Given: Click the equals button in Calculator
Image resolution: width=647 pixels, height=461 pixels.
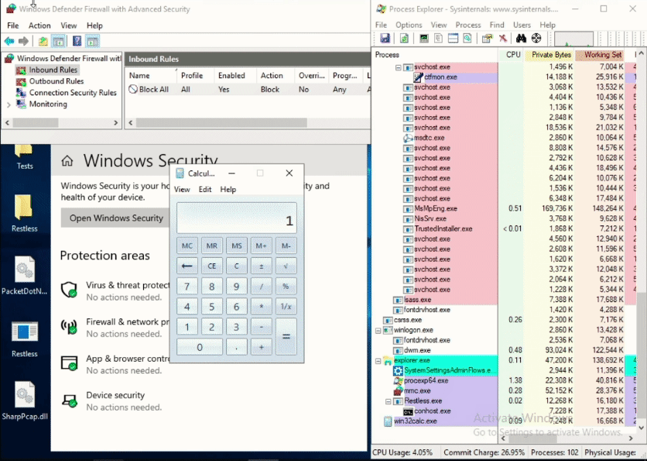Looking at the screenshot, I should click(x=286, y=337).
